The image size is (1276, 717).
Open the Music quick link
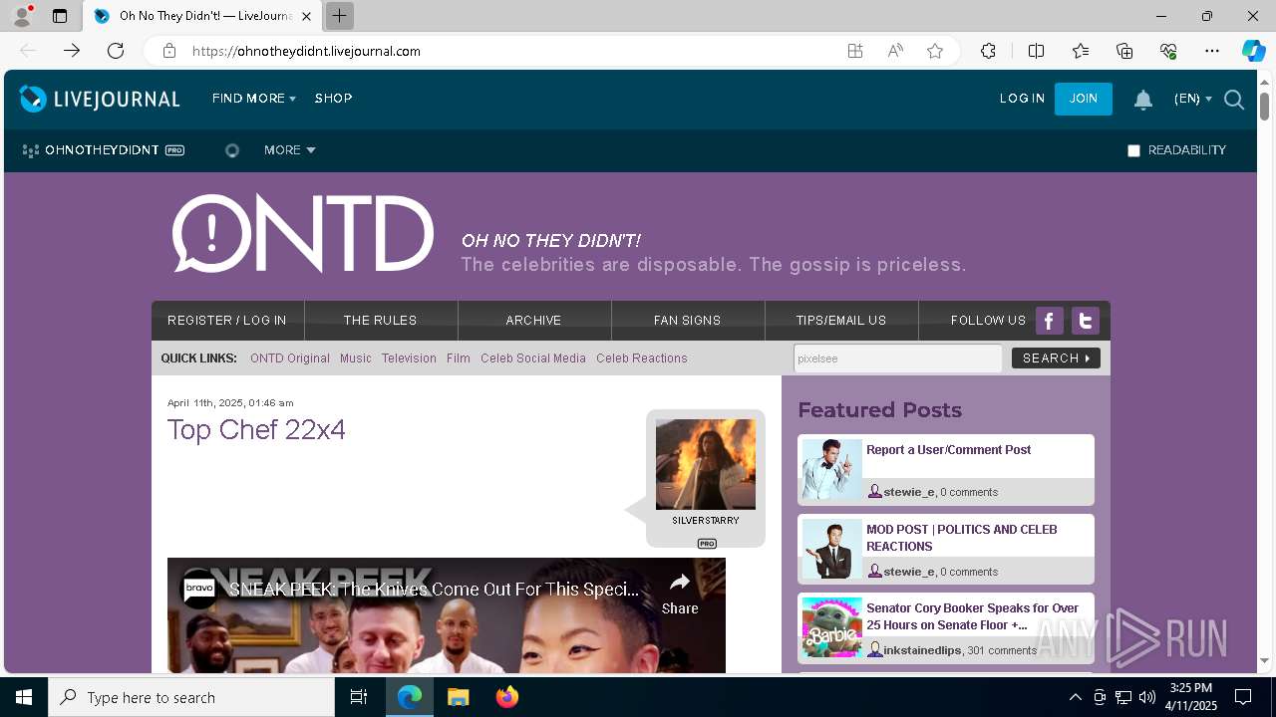[x=356, y=358]
